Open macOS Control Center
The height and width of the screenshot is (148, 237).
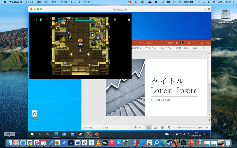(x=209, y=2)
